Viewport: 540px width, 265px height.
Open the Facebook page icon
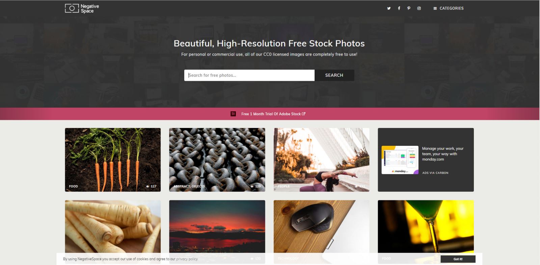(x=399, y=8)
